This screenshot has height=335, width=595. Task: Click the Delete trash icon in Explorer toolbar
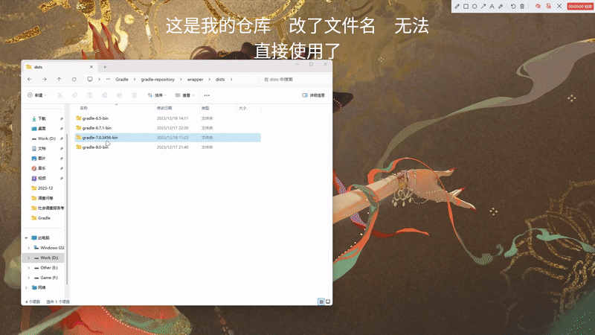click(135, 95)
